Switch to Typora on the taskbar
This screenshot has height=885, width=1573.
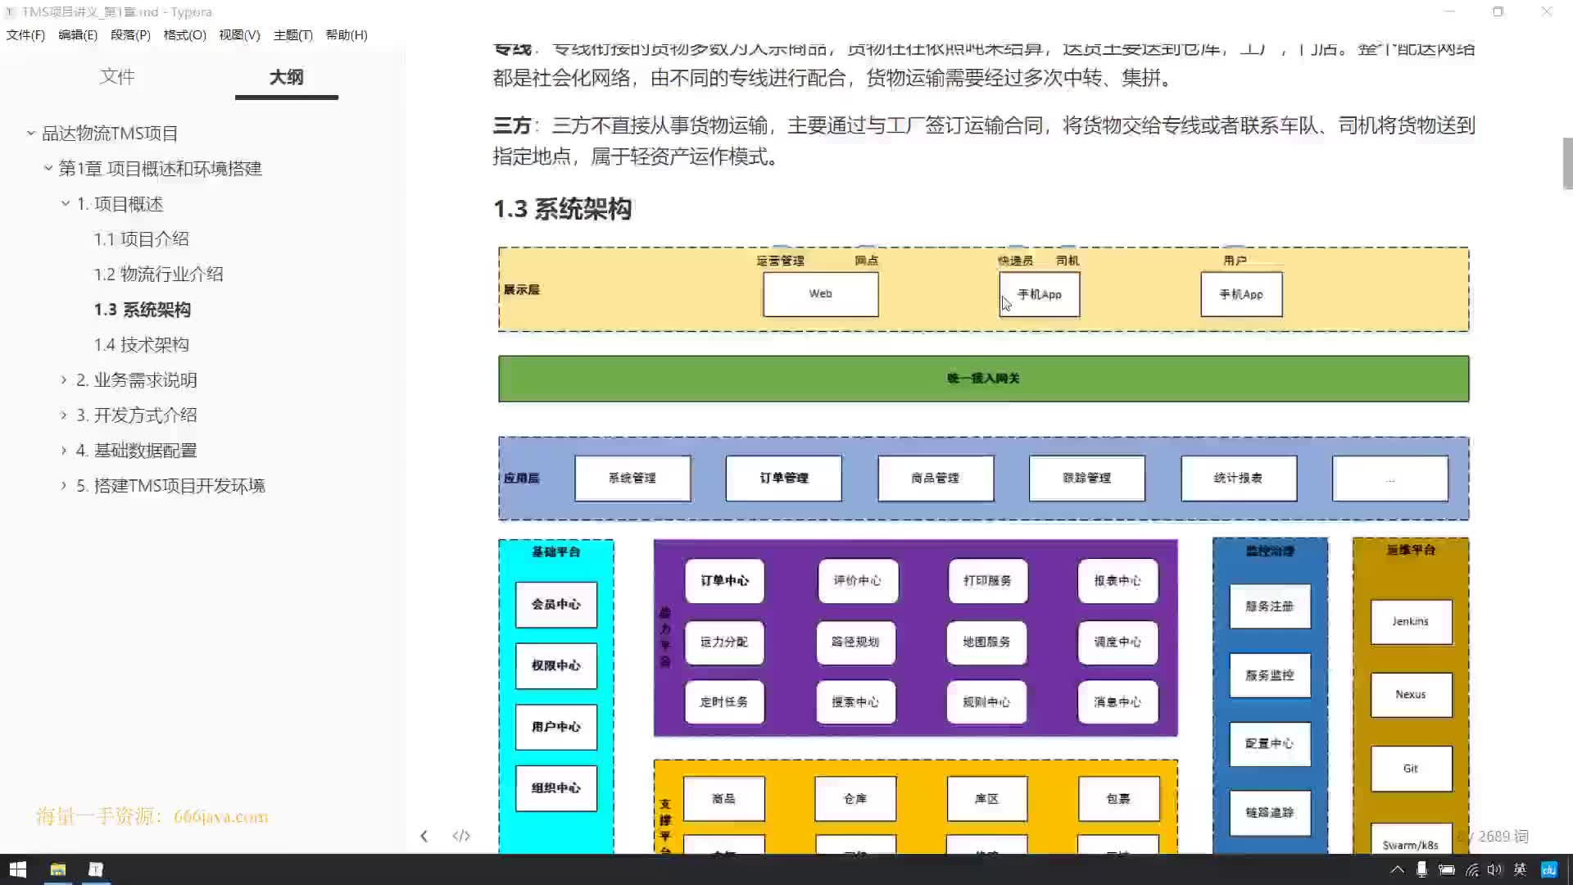[96, 869]
